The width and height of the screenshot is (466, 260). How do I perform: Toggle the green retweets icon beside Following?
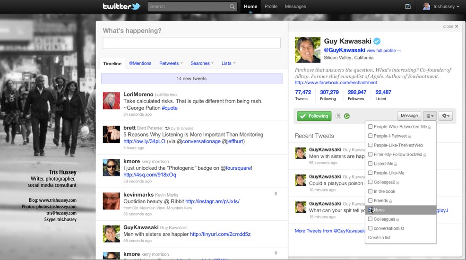point(346,116)
